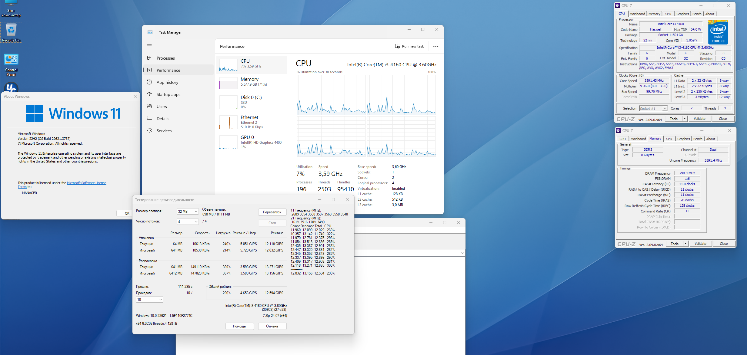Open the Task Manager hamburger navigation menu
This screenshot has width=747, height=355.
tap(149, 46)
